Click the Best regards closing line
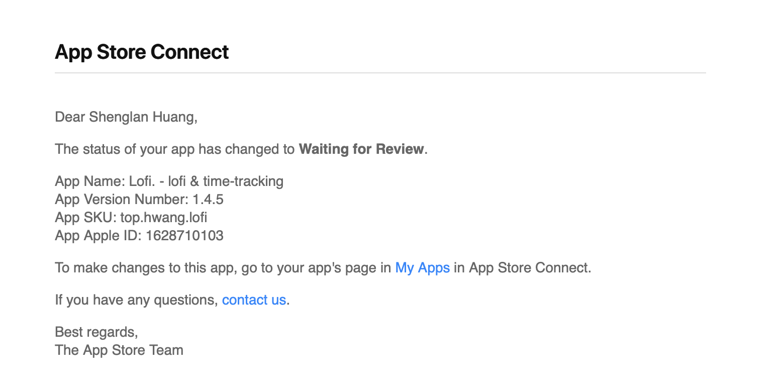The height and width of the screenshot is (387, 783). tap(96, 332)
